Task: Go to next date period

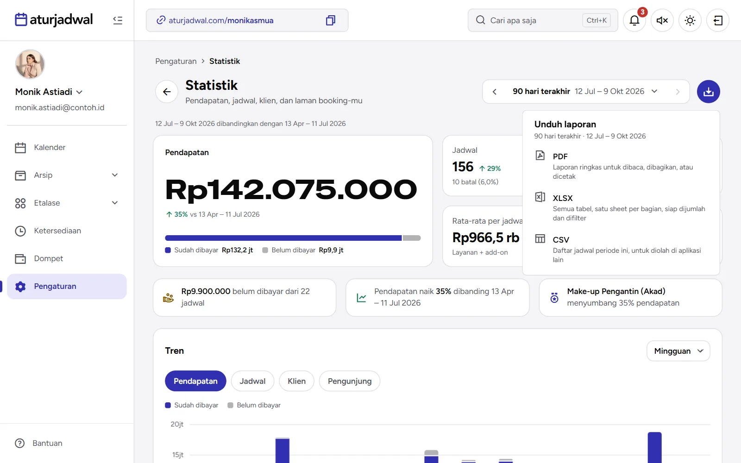Action: click(678, 92)
